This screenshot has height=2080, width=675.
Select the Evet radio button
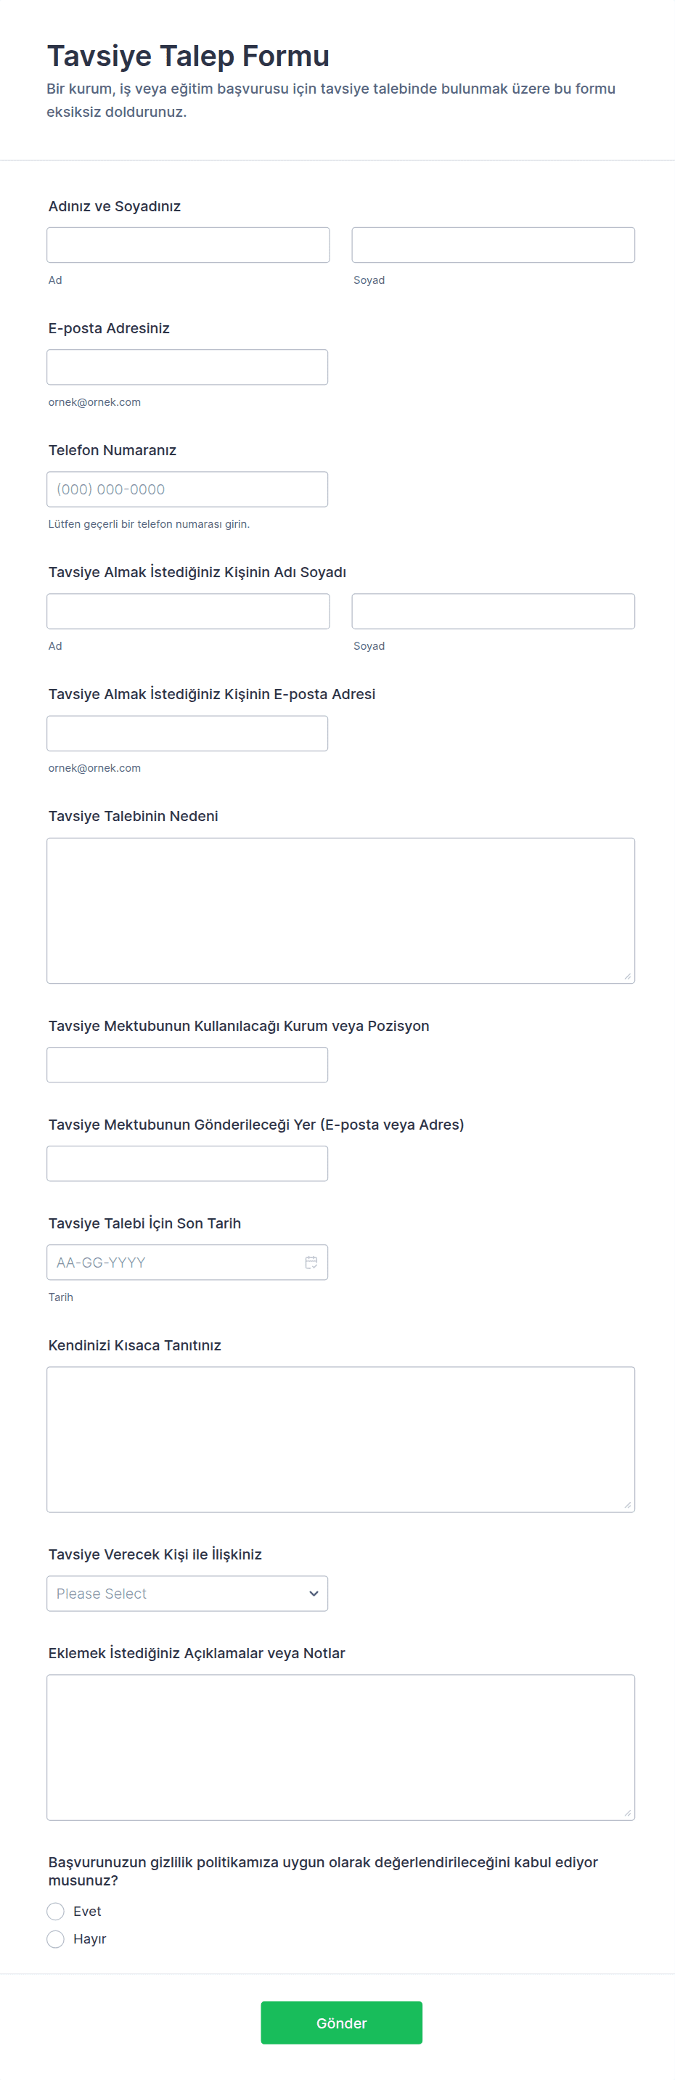56,1912
